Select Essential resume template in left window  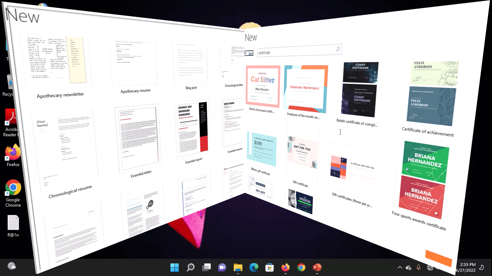point(233,126)
